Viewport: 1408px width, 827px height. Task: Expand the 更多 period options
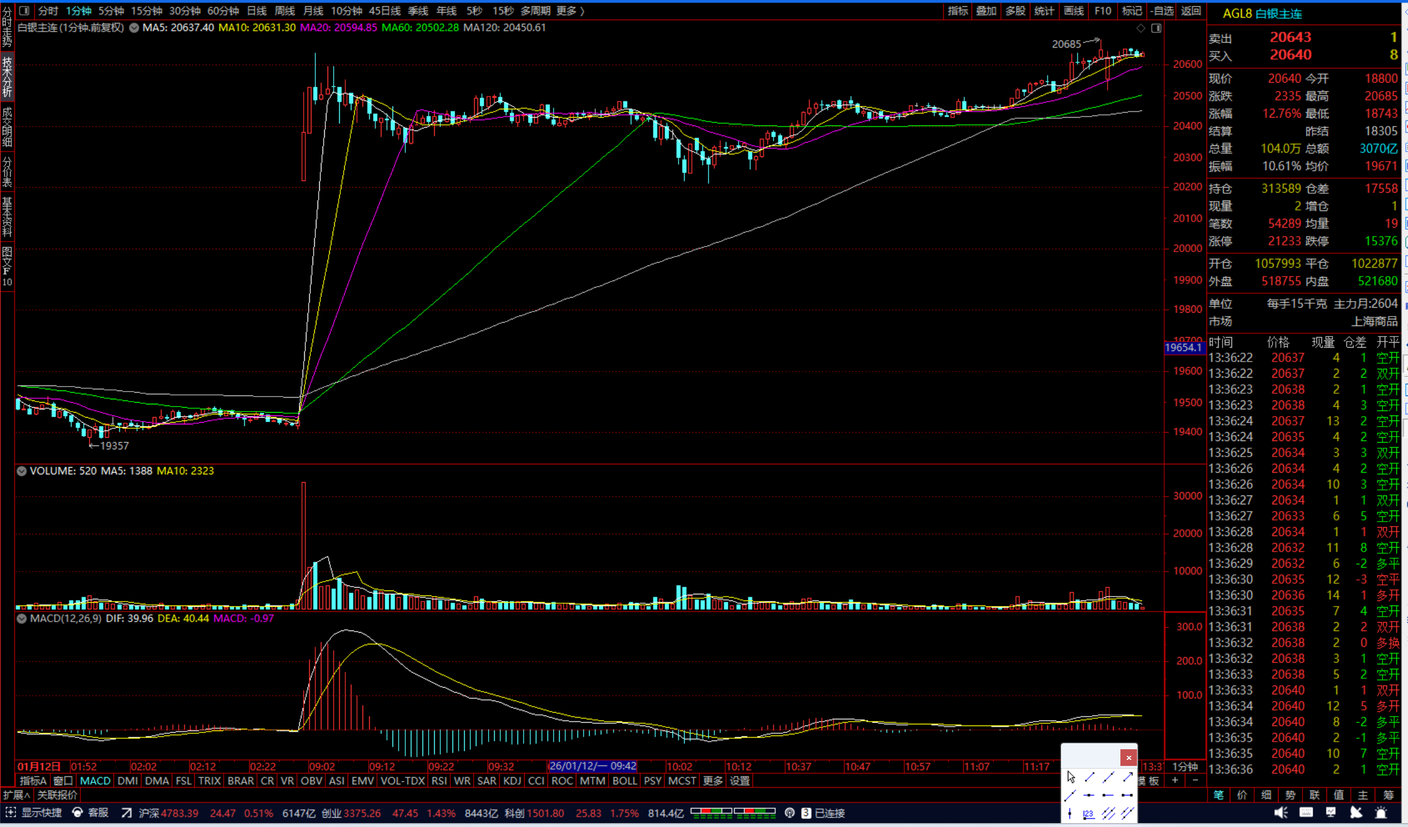click(570, 11)
